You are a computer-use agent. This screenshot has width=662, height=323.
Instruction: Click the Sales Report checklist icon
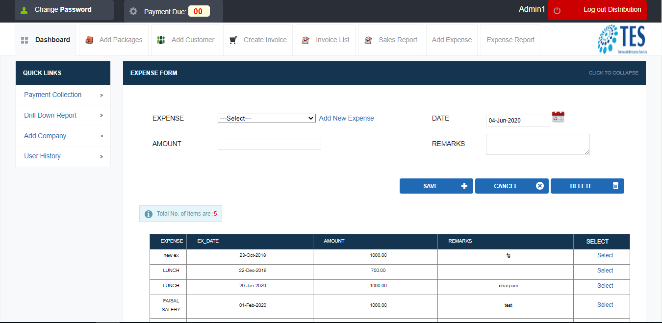click(x=368, y=40)
